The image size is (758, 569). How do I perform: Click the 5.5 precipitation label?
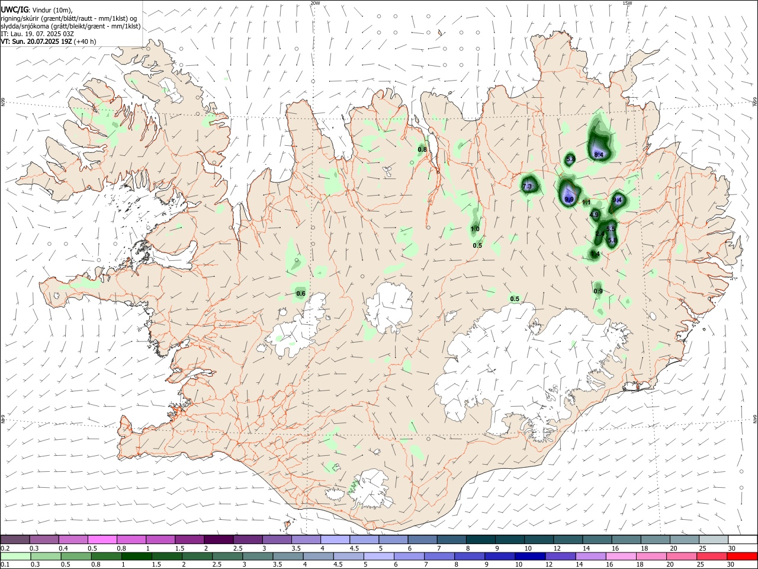point(612,229)
